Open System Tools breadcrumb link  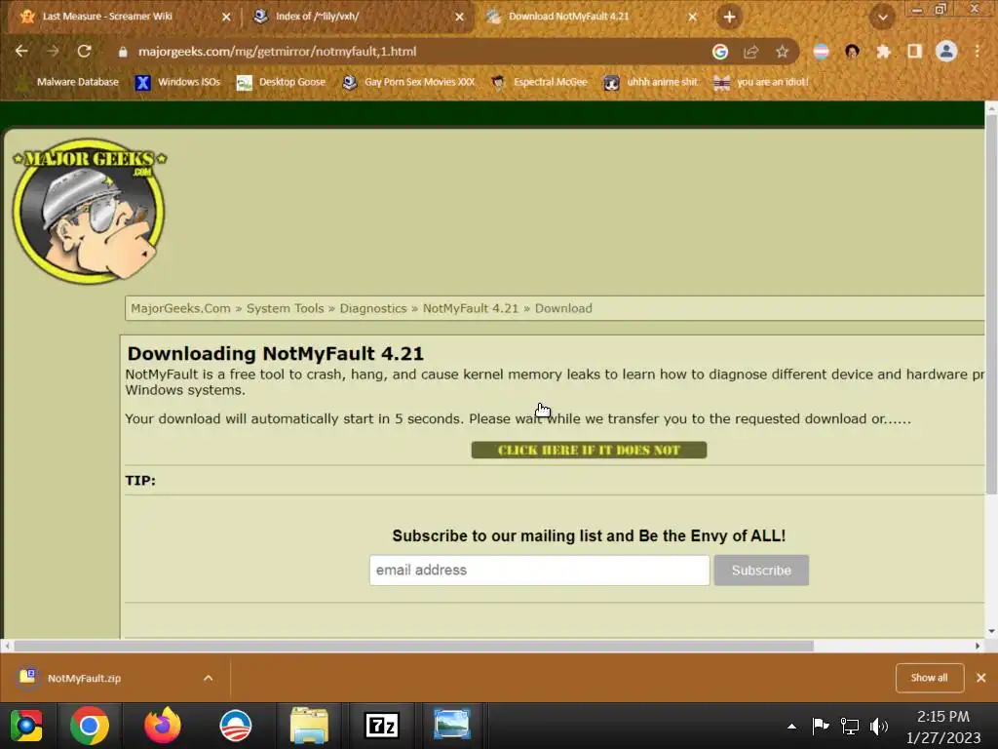(x=286, y=308)
